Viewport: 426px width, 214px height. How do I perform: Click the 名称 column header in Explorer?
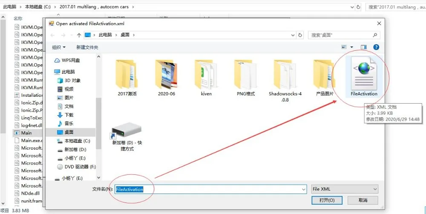(x=18, y=18)
